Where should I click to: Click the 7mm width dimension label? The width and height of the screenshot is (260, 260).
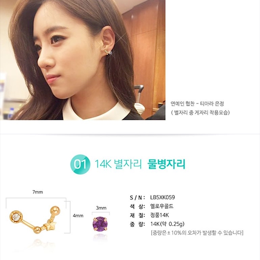38,192
